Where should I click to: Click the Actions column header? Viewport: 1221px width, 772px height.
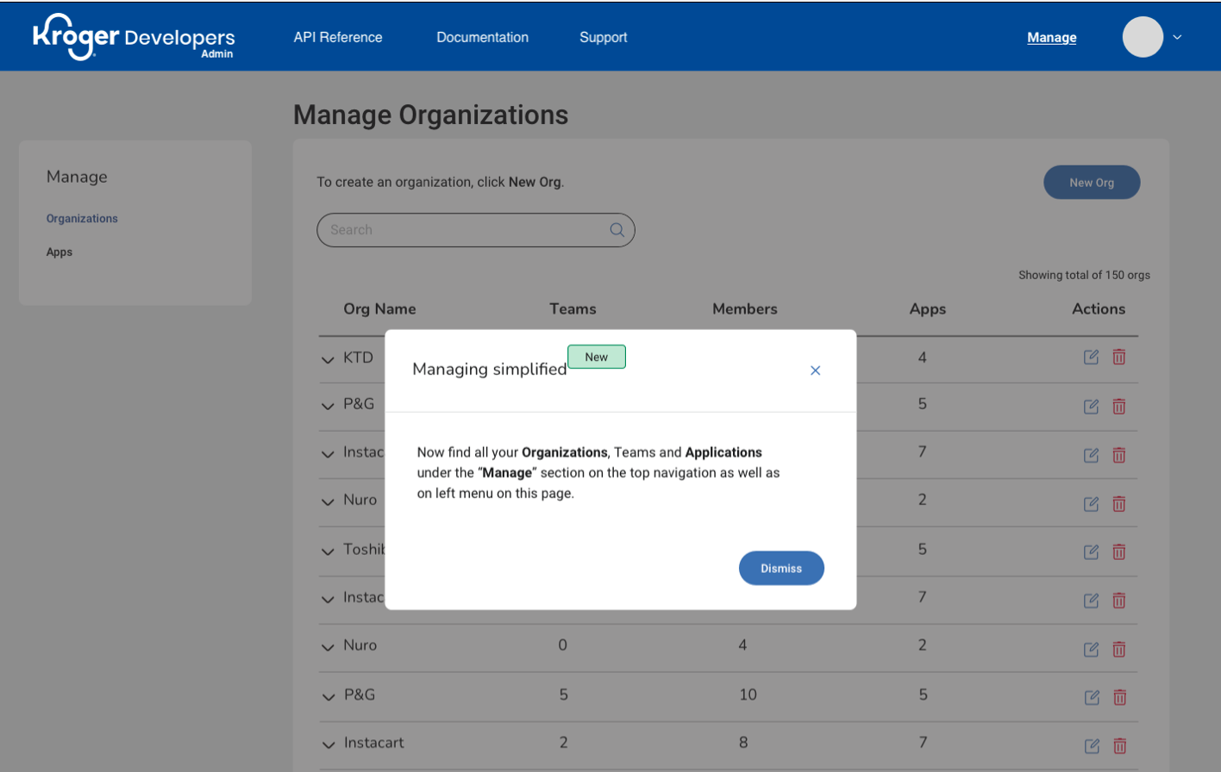pos(1098,308)
